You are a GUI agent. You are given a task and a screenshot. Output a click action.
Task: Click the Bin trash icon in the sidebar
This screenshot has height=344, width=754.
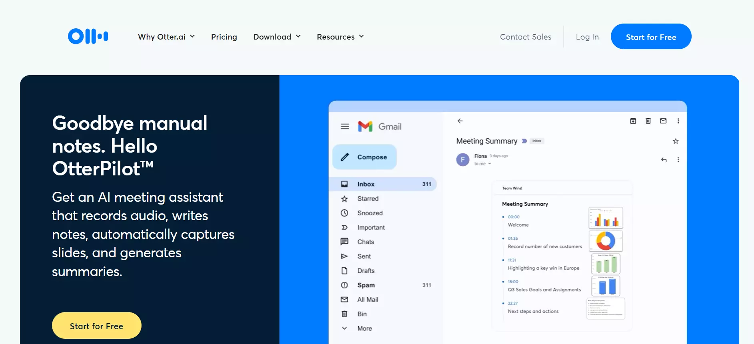(344, 314)
